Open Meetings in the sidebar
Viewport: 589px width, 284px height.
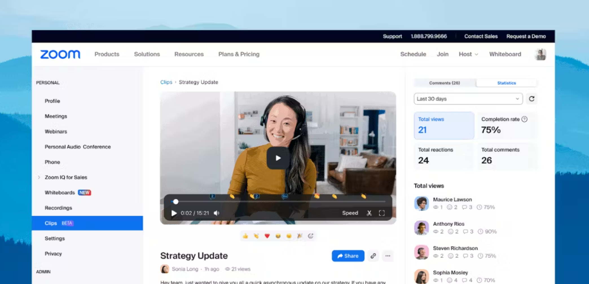(x=56, y=116)
